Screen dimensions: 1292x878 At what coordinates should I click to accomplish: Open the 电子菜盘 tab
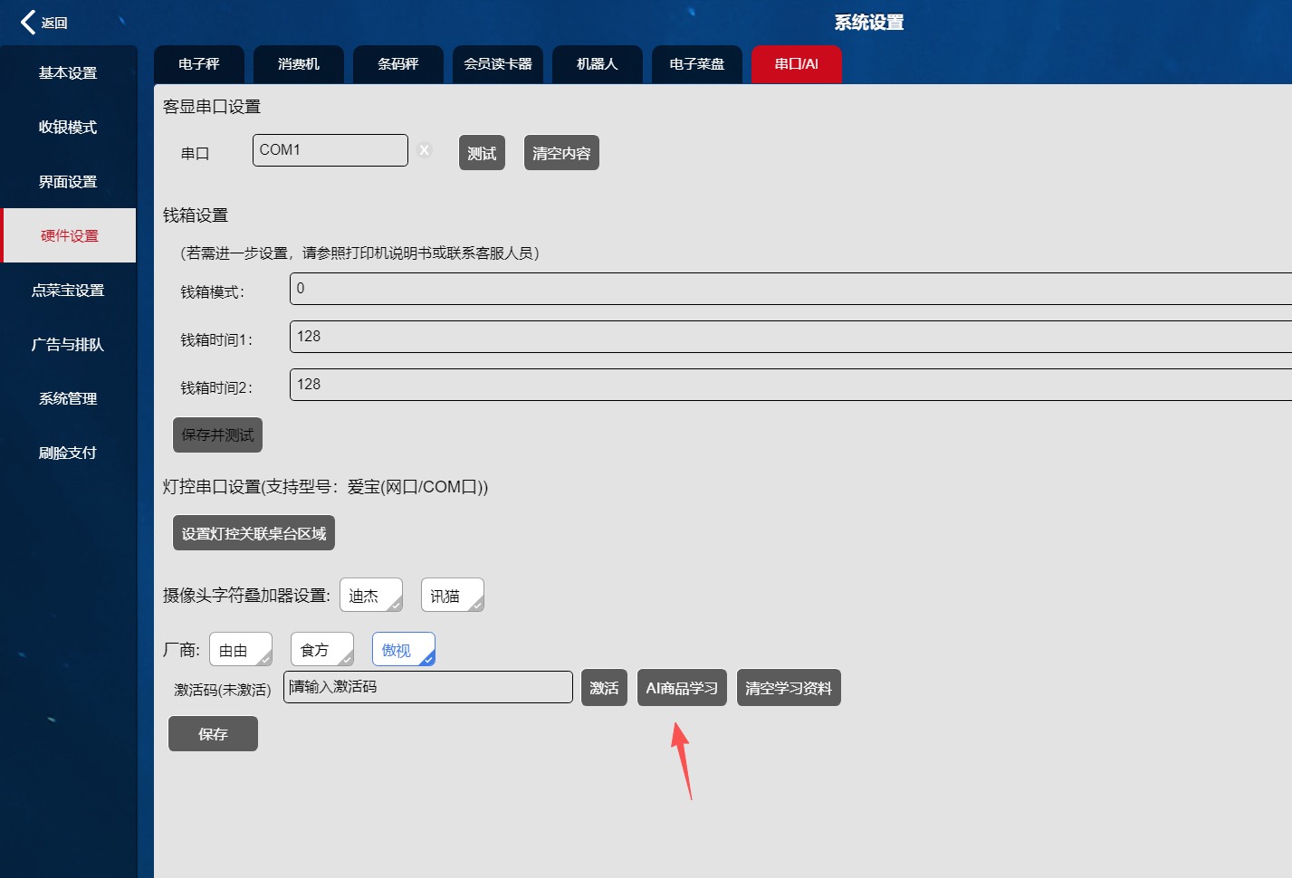(697, 64)
